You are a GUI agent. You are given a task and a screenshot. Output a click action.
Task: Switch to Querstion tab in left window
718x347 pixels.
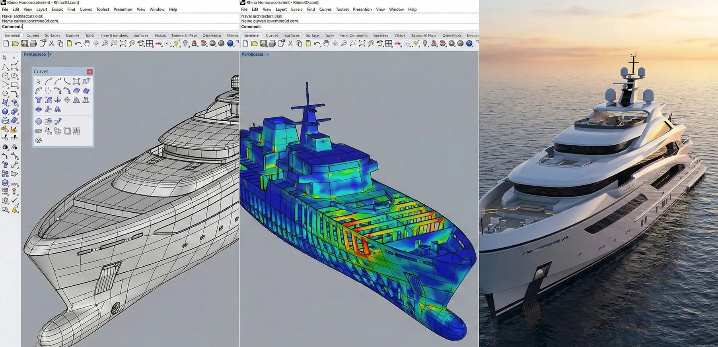click(x=212, y=35)
